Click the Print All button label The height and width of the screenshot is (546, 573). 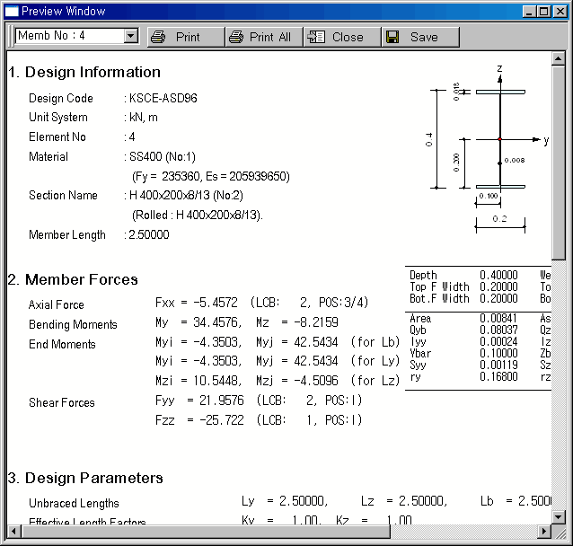(x=270, y=37)
